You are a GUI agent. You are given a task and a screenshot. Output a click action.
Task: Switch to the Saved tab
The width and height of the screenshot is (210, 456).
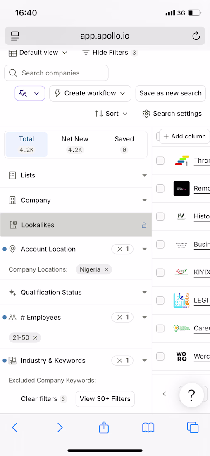click(124, 145)
